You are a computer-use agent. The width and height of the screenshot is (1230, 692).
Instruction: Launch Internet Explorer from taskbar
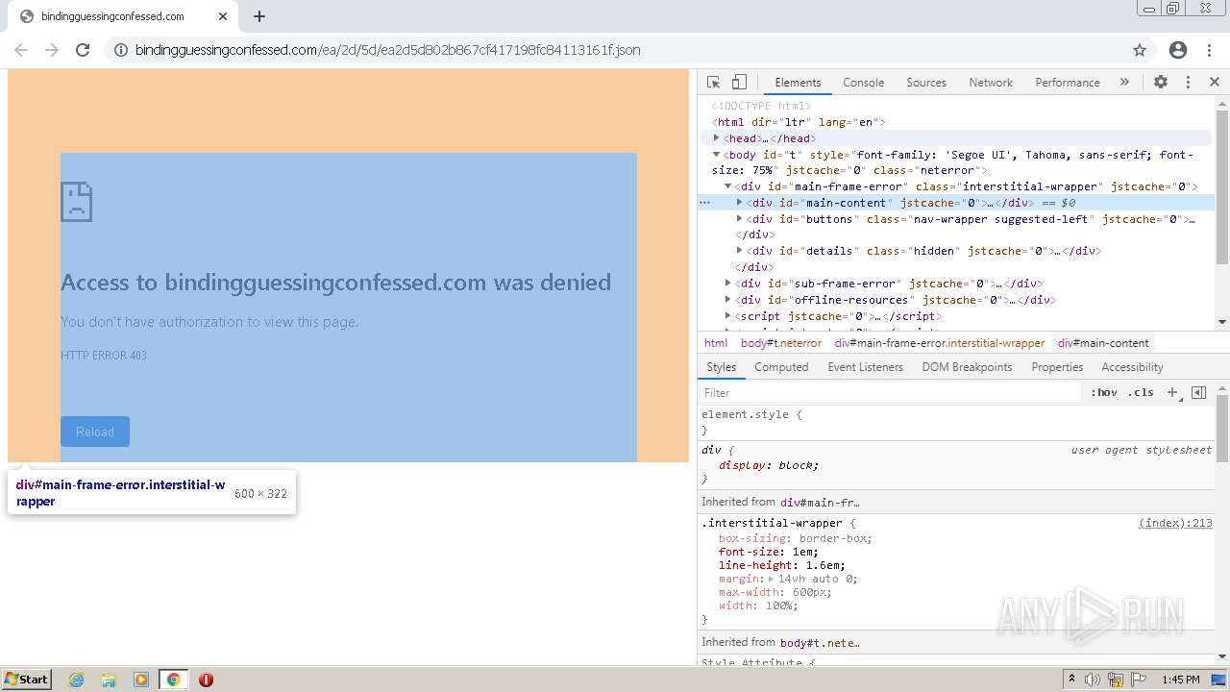[77, 680]
